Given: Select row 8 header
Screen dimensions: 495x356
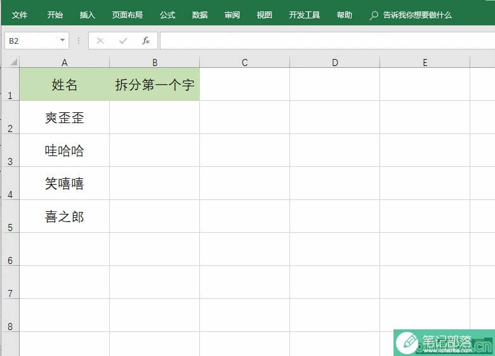Looking at the screenshot, I should 10,315.
